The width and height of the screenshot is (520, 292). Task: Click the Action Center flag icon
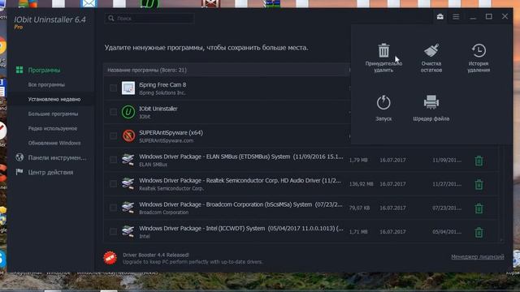tap(19, 172)
